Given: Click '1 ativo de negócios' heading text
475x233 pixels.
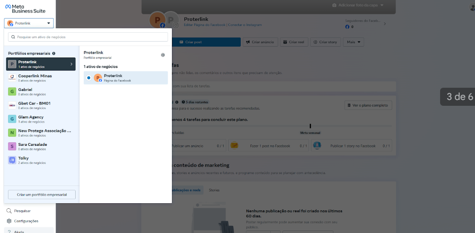Looking at the screenshot, I should click(100, 67).
